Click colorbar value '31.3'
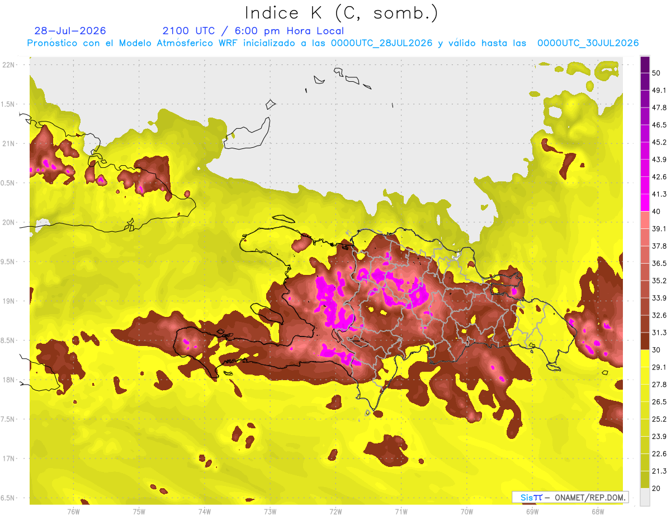This screenshot has height=519, width=671. (x=659, y=333)
